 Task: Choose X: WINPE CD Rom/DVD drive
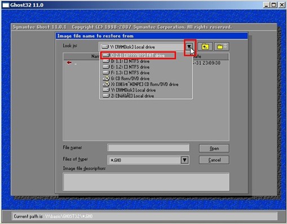[x=146, y=84]
